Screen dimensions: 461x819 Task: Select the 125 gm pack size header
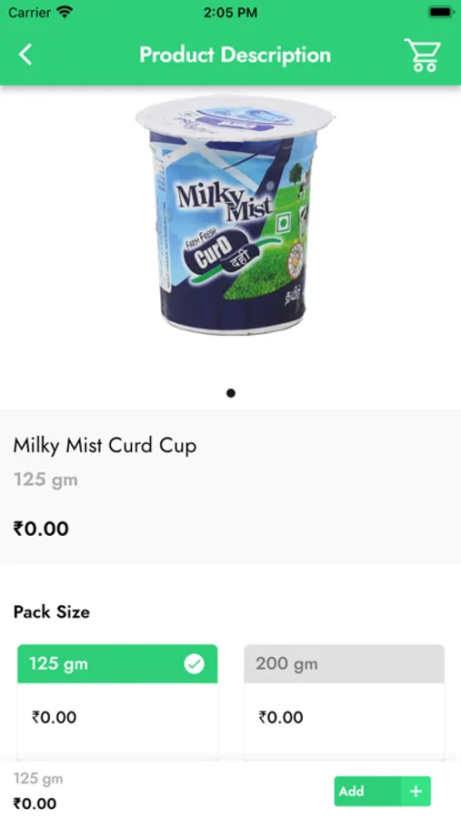coord(117,664)
